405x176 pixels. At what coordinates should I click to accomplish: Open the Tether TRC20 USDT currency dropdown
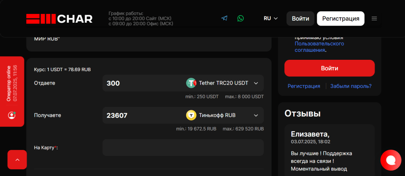[x=222, y=83]
